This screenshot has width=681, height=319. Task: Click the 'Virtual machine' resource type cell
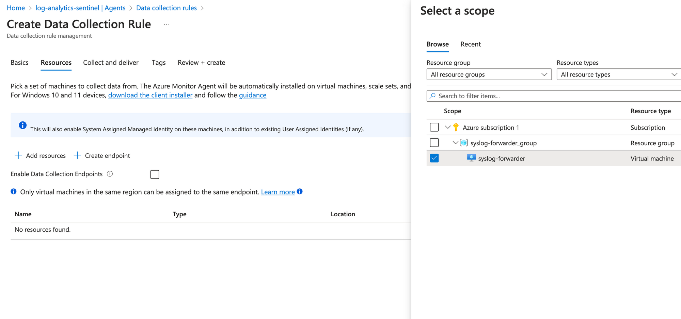[652, 158]
